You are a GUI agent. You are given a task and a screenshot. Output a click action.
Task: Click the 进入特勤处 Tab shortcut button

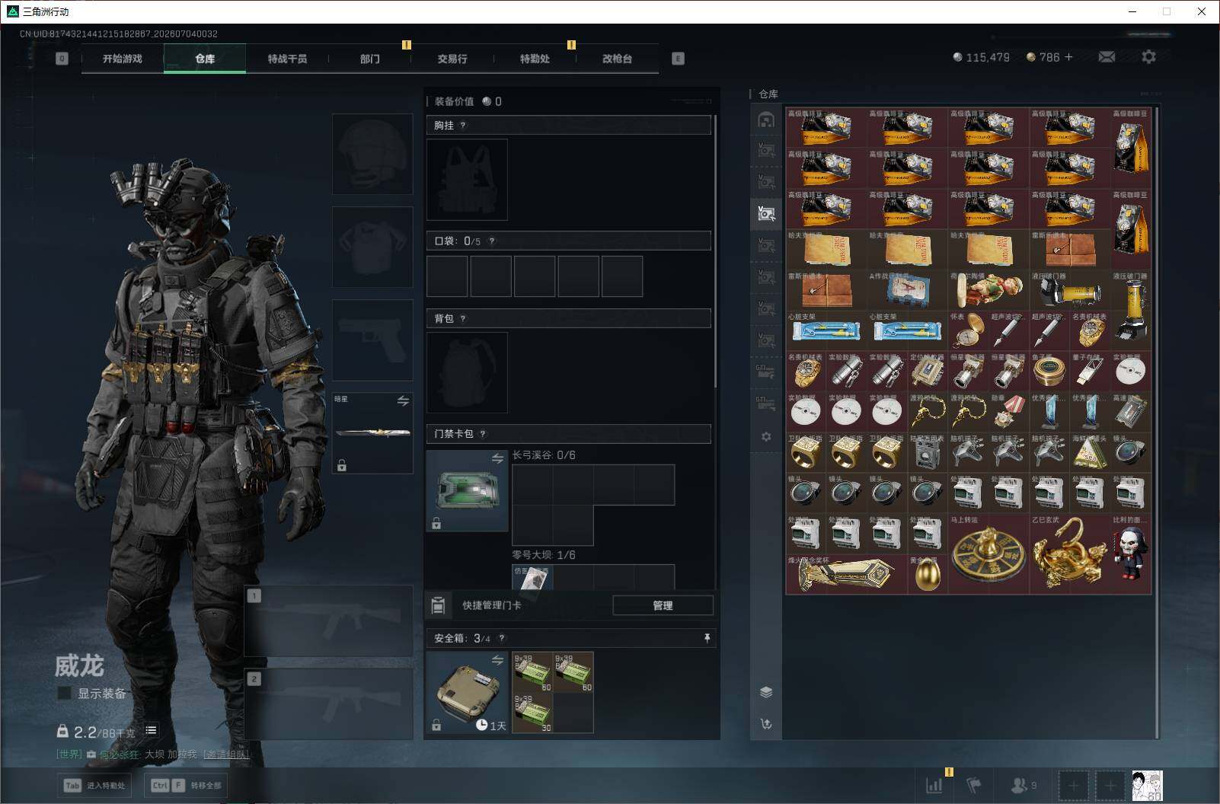click(94, 785)
